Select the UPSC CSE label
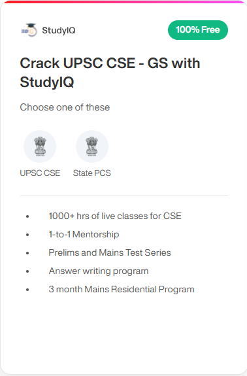Screen dimensions: 247x376 40,173
